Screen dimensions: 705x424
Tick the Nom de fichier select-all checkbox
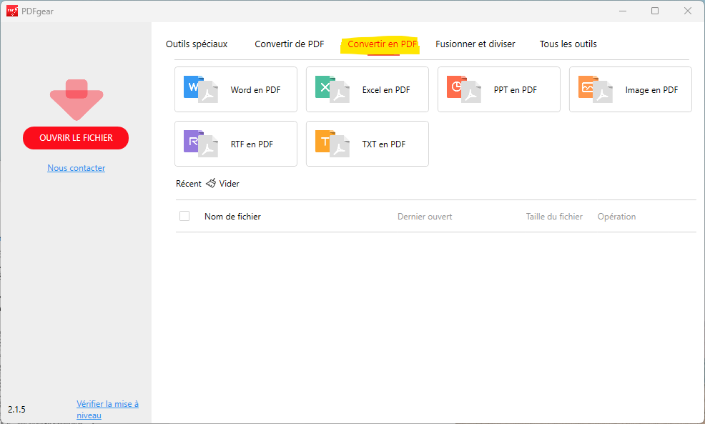(x=184, y=216)
